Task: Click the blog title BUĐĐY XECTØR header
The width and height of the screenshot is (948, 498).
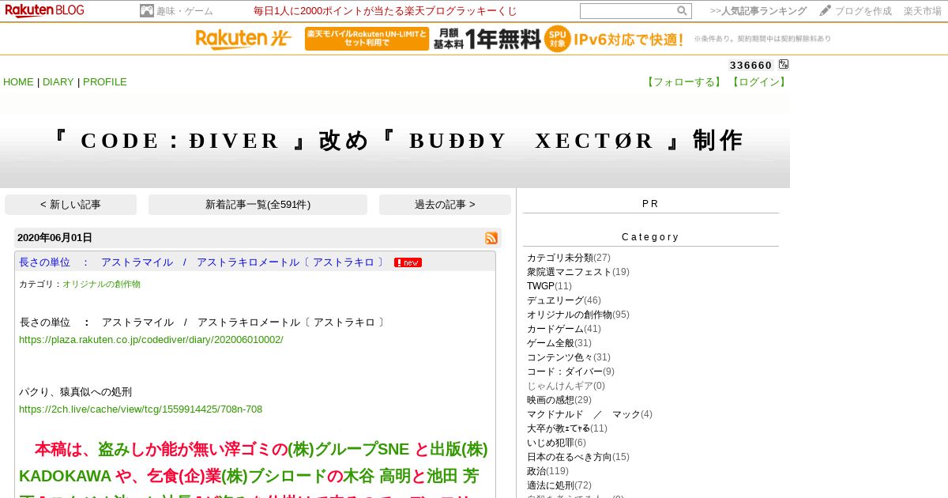Action: [x=395, y=141]
